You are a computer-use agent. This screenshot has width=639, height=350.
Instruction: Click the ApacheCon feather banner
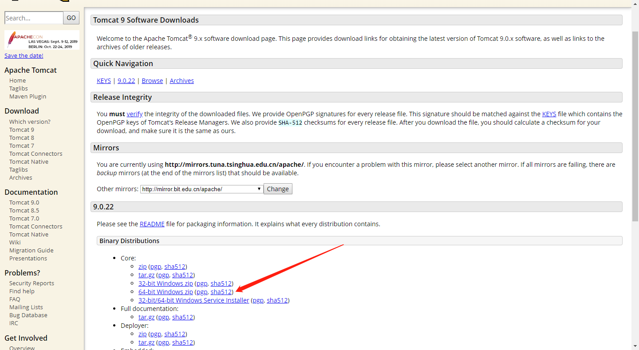pos(42,41)
